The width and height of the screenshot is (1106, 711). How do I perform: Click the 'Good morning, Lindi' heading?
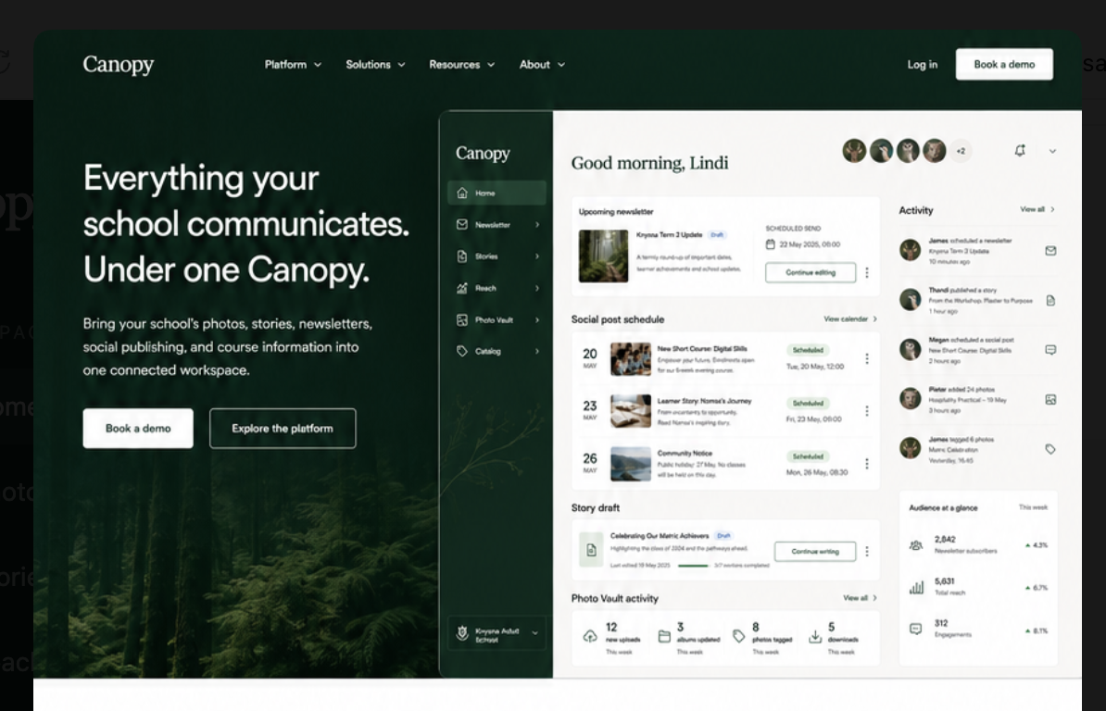click(x=649, y=164)
